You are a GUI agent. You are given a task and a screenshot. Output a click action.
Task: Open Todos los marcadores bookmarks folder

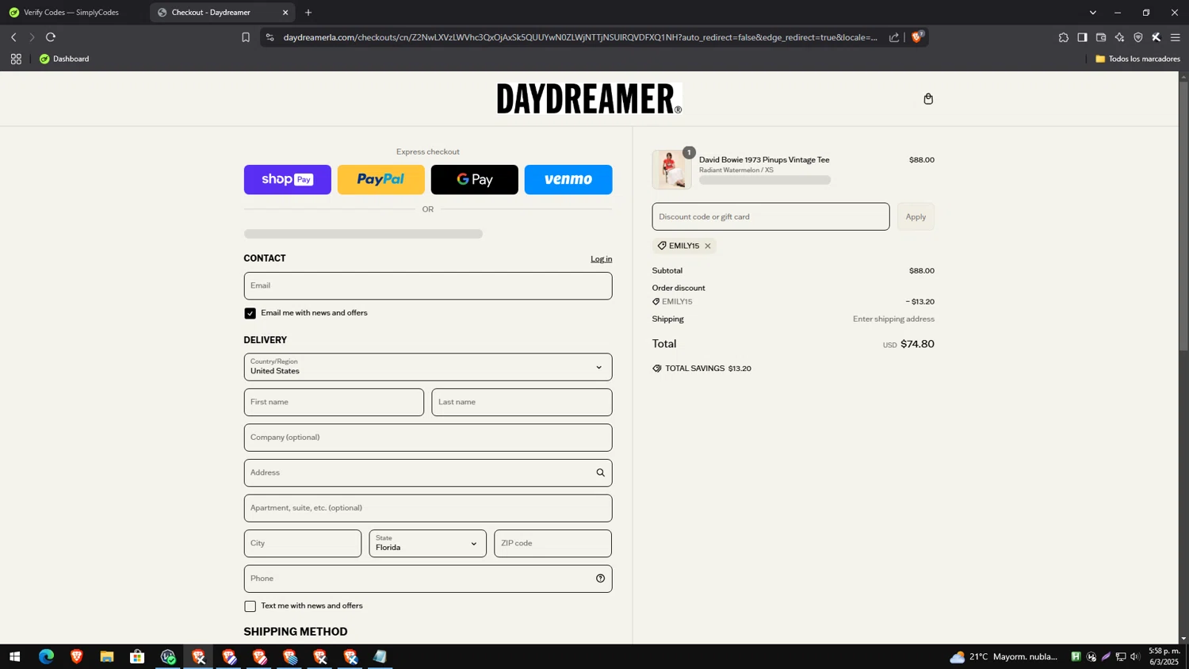point(1137,59)
